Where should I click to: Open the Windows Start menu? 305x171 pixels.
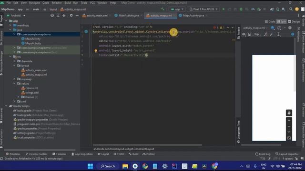[x=90, y=166]
